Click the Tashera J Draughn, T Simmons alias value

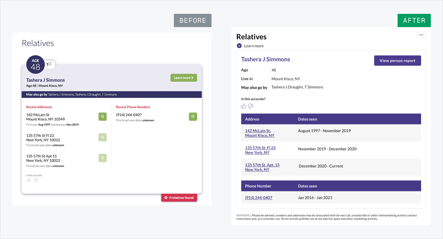[x=297, y=87]
